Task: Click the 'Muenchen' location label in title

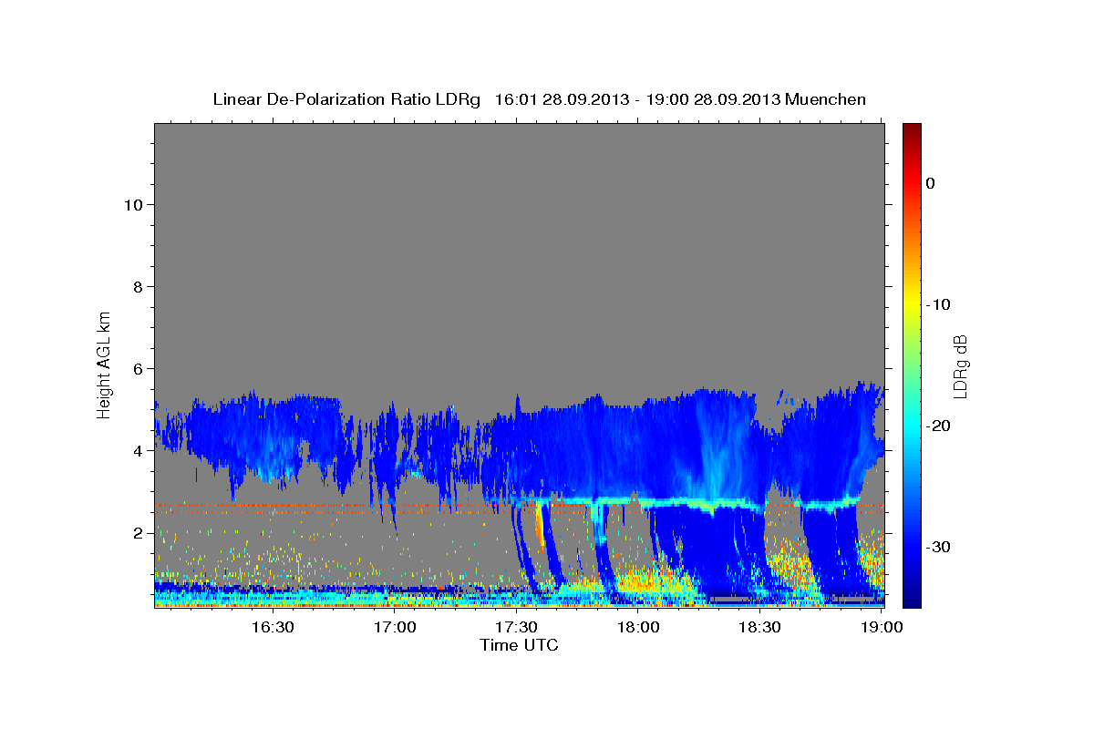Action: click(826, 99)
